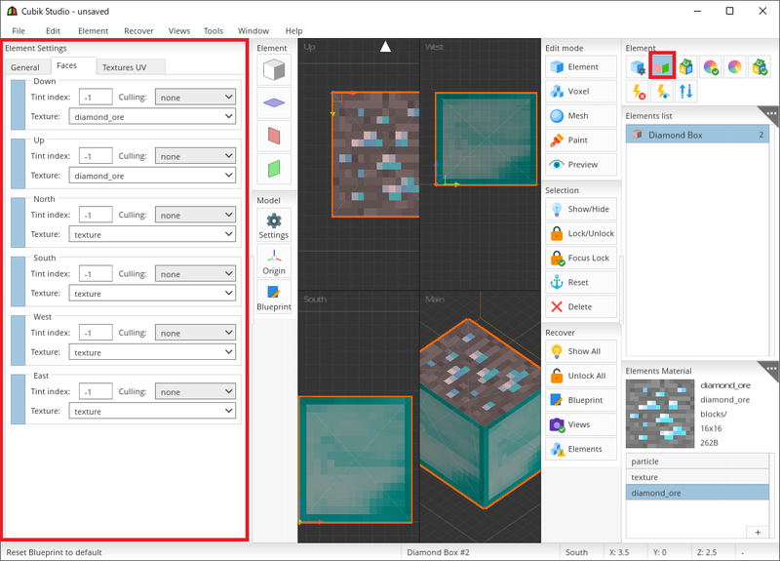The image size is (780, 561).
Task: Add material with plus button
Action: [x=758, y=532]
